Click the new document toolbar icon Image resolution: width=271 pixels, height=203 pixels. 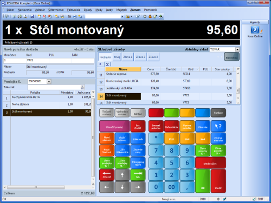pos(39,16)
